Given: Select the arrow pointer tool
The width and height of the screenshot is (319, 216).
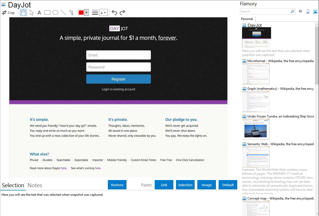Looking at the screenshot, I should click(x=31, y=13).
